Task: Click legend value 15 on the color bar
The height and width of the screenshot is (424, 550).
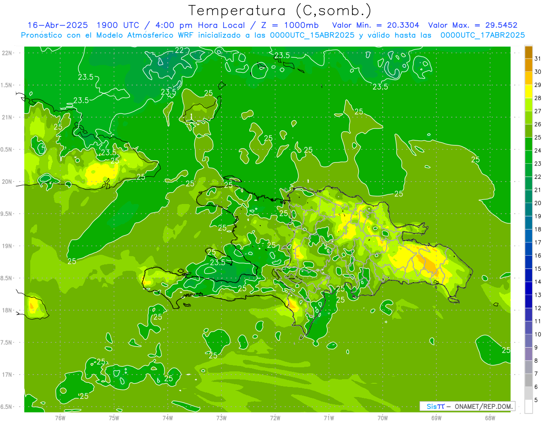Action: pyautogui.click(x=538, y=268)
